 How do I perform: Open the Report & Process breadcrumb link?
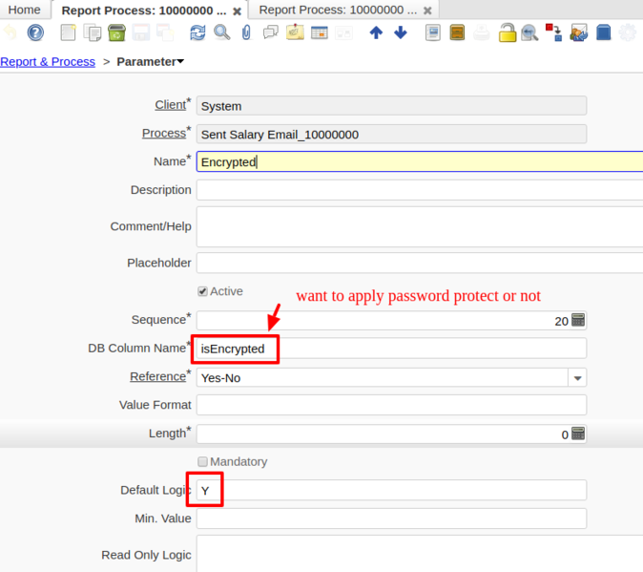[x=48, y=62]
